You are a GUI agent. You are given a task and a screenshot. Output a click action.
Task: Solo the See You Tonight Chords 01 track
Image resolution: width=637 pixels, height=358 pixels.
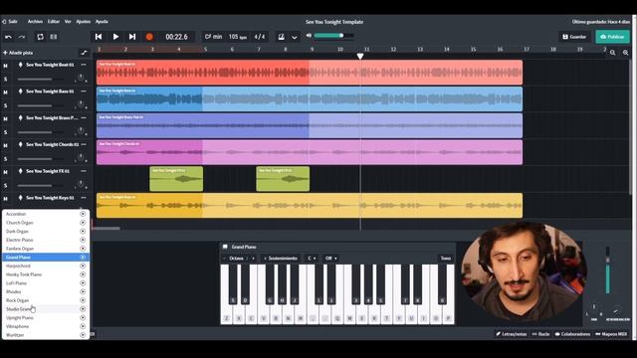[x=5, y=159]
